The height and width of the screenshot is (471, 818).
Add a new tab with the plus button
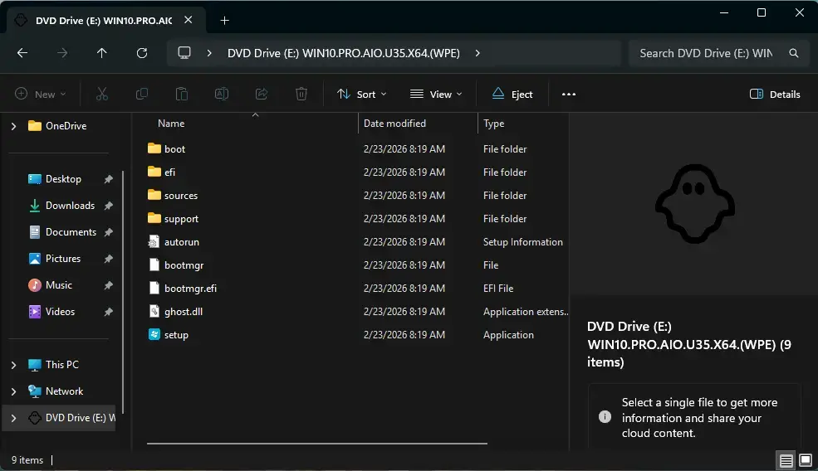pyautogui.click(x=224, y=21)
